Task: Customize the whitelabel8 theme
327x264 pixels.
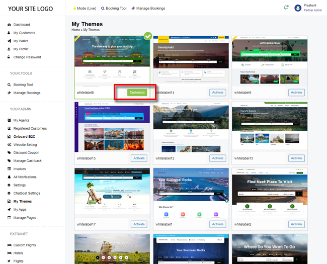Action: (x=137, y=93)
